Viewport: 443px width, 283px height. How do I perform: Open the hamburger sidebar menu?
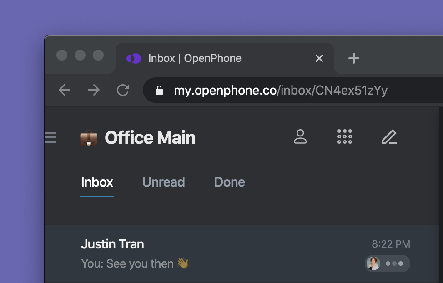(x=50, y=137)
